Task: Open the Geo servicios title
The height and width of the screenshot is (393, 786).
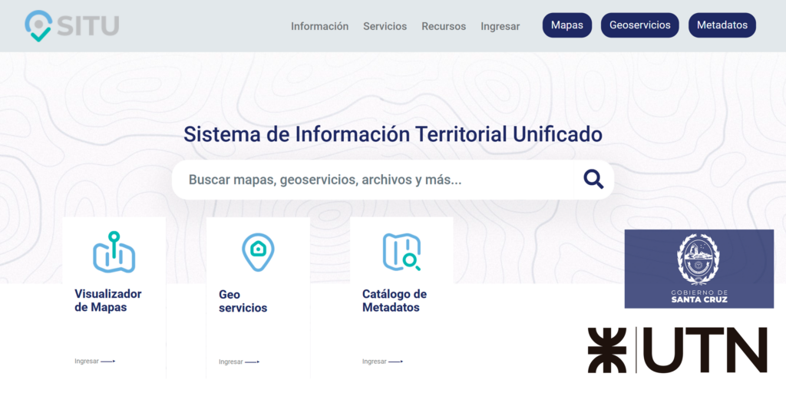Action: pyautogui.click(x=243, y=301)
